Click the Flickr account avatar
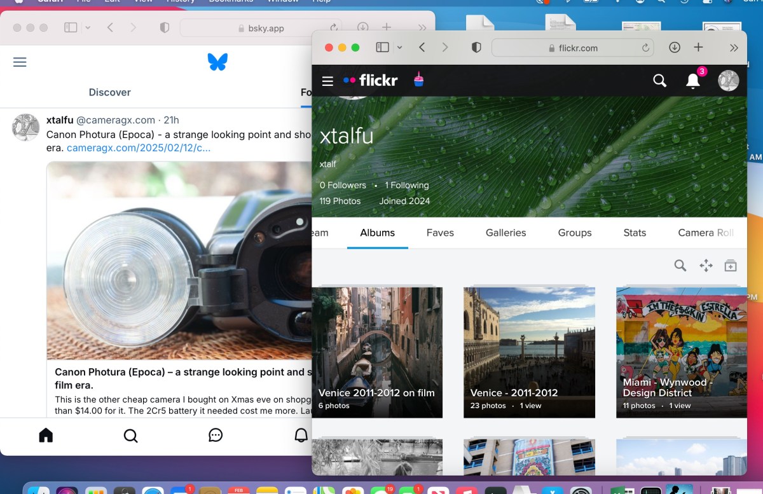Viewport: 763px width, 494px height. pos(728,81)
